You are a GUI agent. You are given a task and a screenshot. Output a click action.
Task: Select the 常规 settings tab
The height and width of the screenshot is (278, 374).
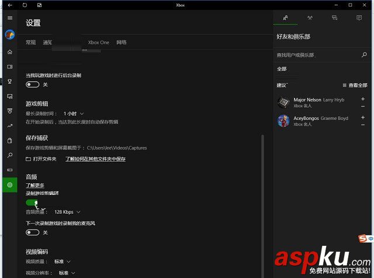(31, 43)
